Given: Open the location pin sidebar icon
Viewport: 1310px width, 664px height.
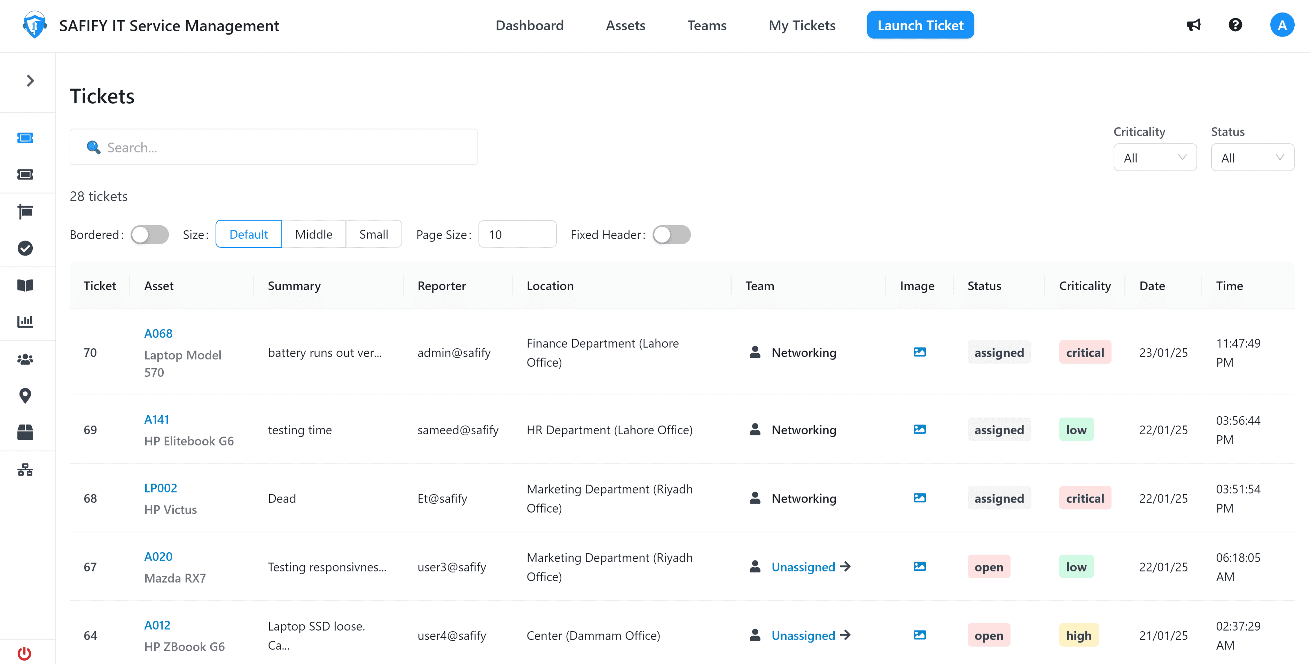Looking at the screenshot, I should (x=25, y=396).
